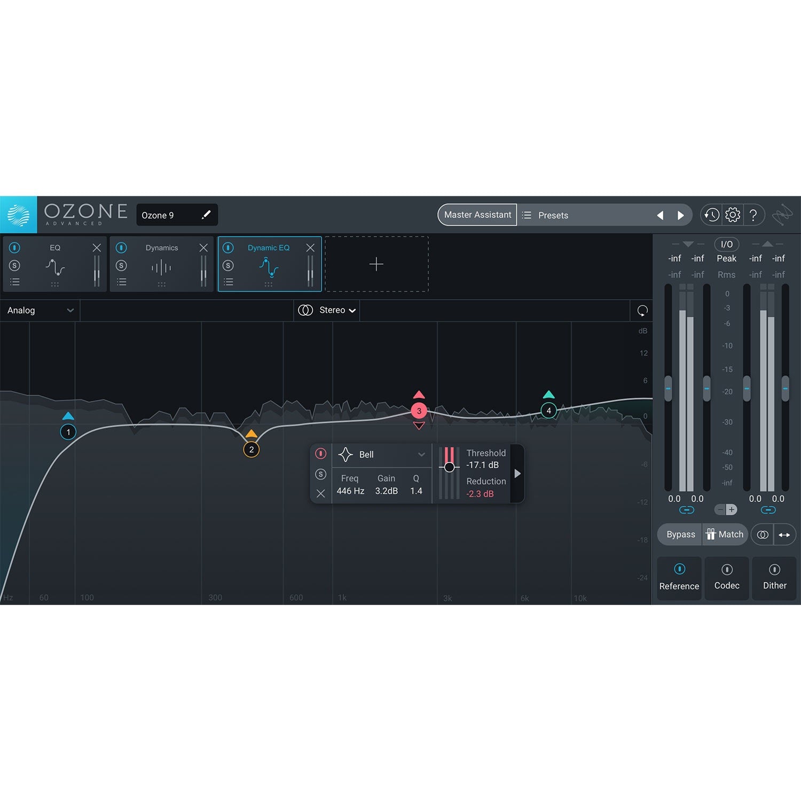Click the Bypass button
Screen dimensions: 801x801
pos(680,535)
